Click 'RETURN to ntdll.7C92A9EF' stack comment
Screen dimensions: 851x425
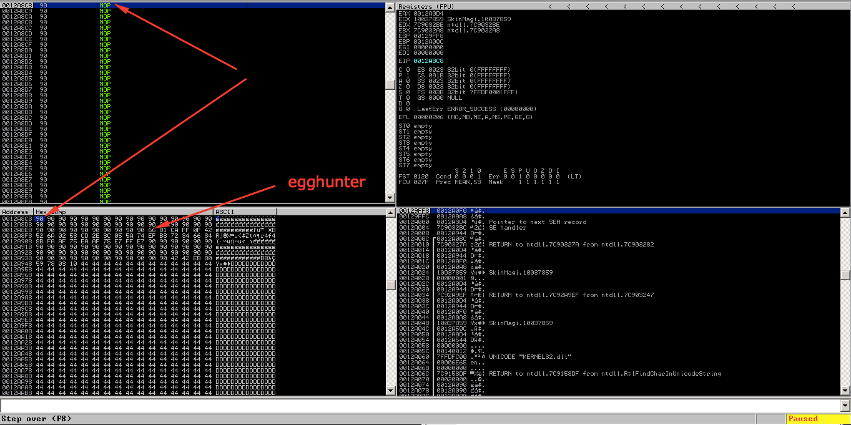571,295
